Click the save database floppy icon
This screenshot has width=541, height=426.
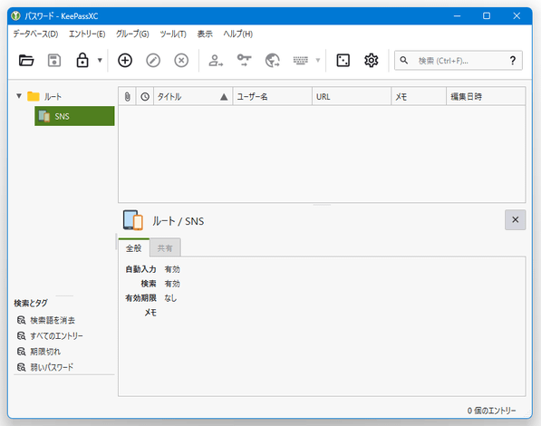point(54,61)
